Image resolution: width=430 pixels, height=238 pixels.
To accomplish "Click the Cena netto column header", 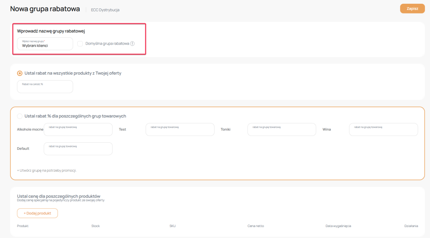I will [x=256, y=226].
